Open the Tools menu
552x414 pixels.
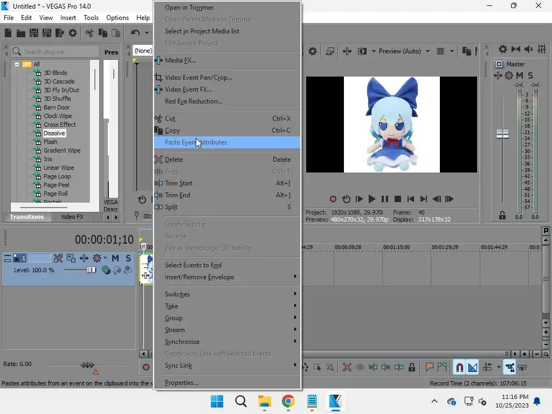[91, 18]
